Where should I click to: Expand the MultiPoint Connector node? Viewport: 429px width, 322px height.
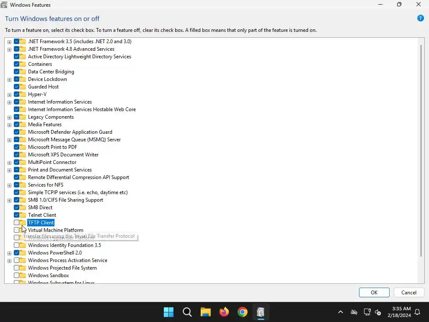click(9, 163)
